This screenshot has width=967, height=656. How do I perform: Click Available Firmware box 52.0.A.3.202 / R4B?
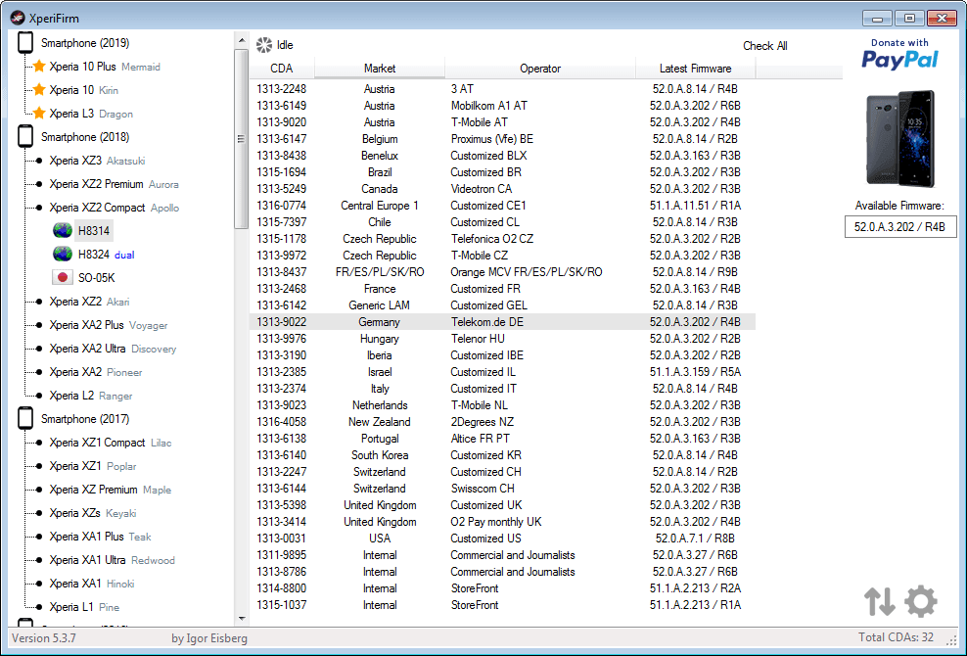(899, 226)
